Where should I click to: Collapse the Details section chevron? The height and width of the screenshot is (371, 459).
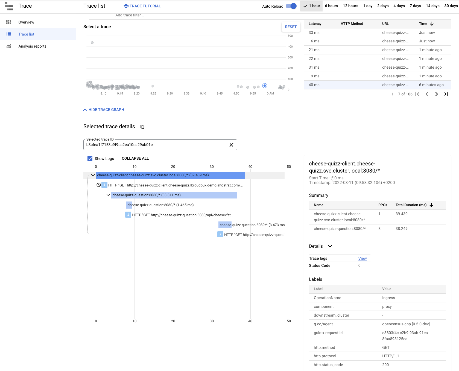[x=330, y=246]
